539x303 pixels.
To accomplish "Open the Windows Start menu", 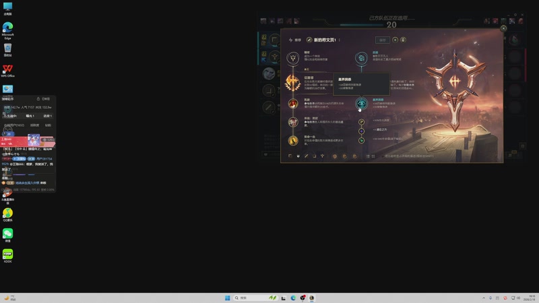I will [x=227, y=298].
